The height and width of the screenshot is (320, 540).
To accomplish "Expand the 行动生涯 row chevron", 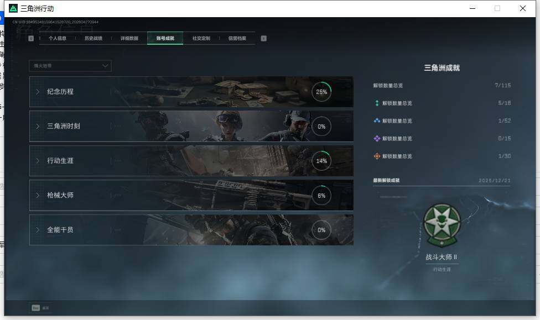I will (x=38, y=161).
